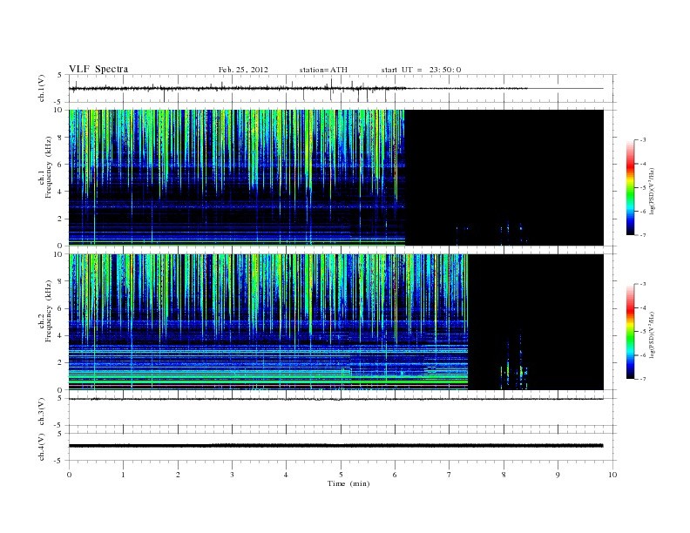
Task: Click the time axis tick label '5'
Action: tap(341, 475)
